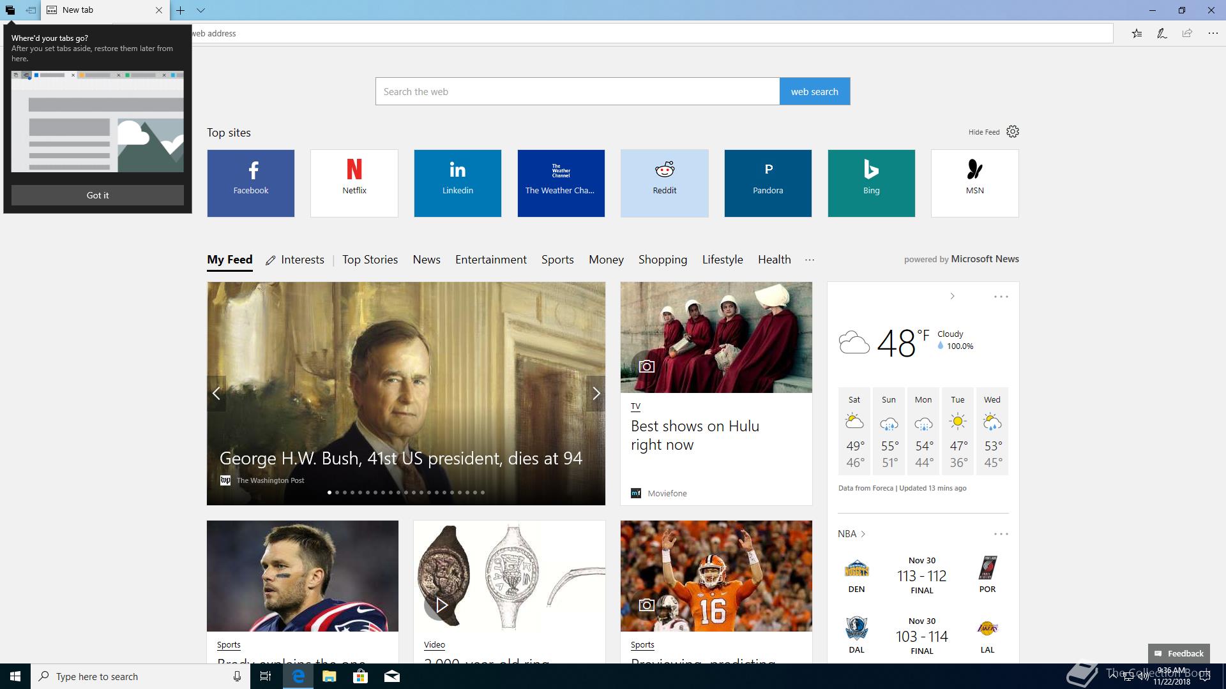The image size is (1226, 689).
Task: Expand weather card next chevron
Action: (952, 296)
